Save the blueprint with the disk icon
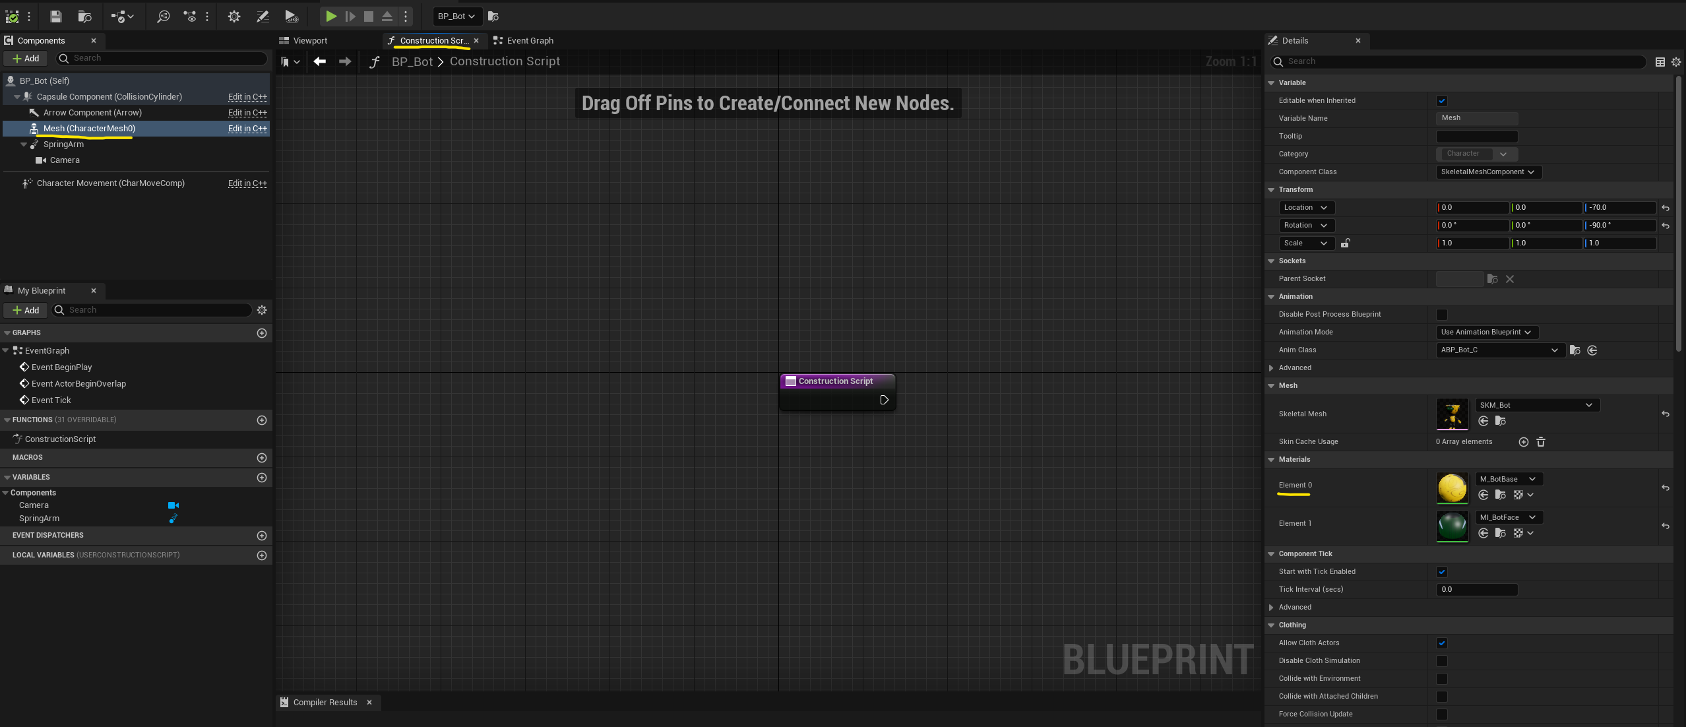Screen dimensions: 1686x727 (55, 16)
